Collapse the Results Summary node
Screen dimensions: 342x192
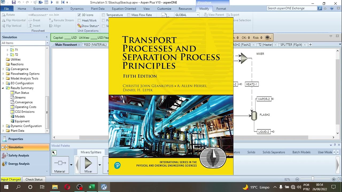coord(3,88)
